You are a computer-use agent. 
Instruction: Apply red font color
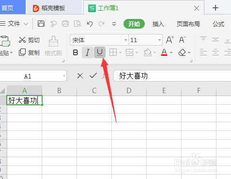pos(164,52)
